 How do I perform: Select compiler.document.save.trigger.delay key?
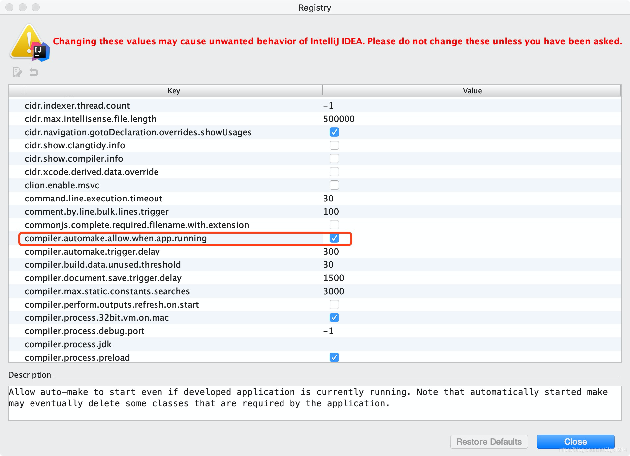(103, 278)
